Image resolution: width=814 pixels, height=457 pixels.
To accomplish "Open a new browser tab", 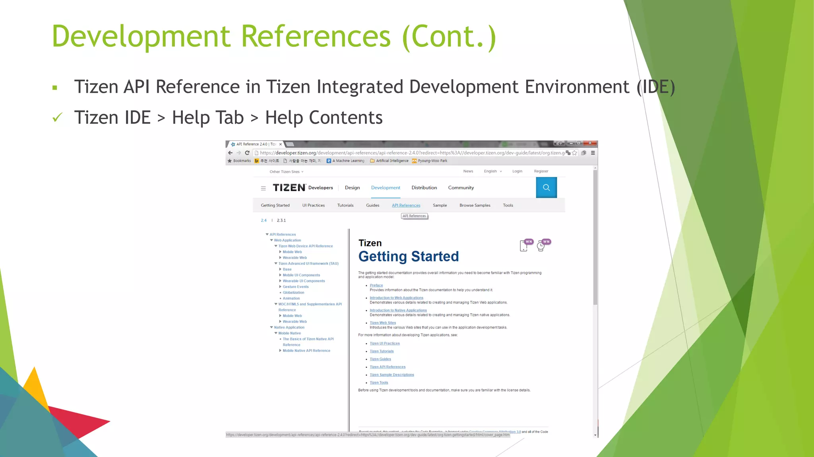I will 290,144.
